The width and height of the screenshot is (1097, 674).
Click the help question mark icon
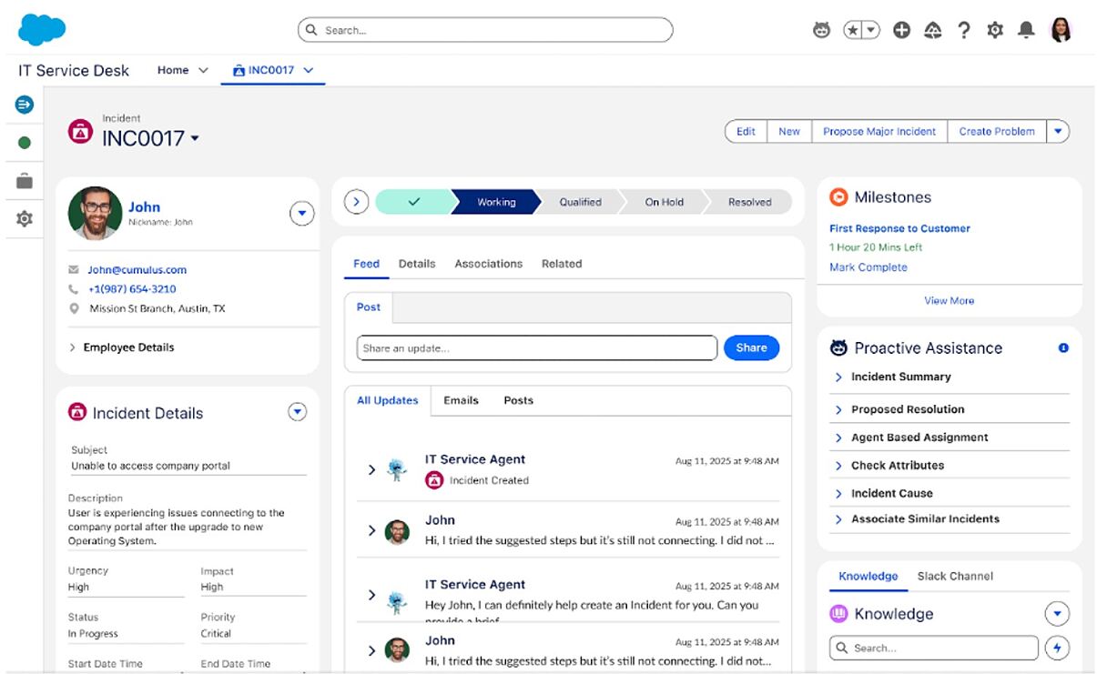tap(963, 30)
